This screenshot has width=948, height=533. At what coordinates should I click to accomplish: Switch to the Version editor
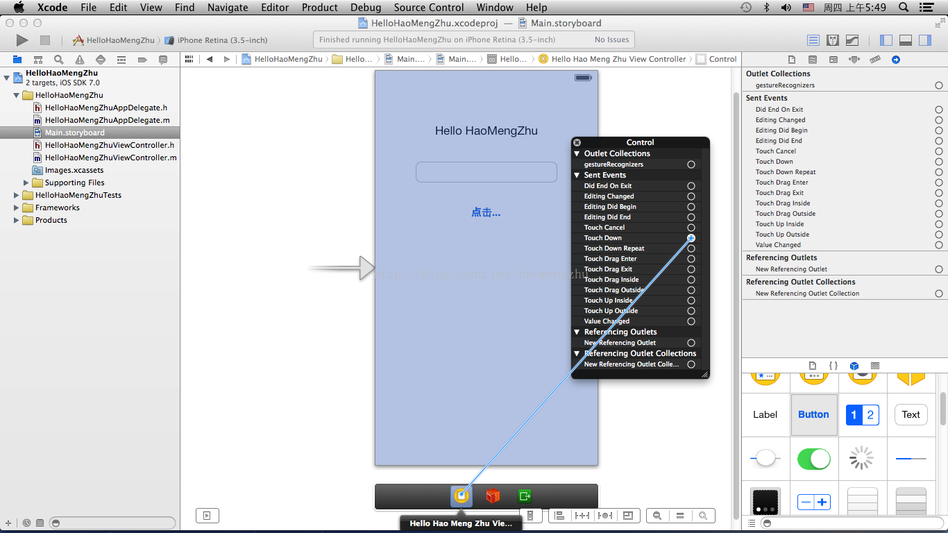pyautogui.click(x=852, y=40)
